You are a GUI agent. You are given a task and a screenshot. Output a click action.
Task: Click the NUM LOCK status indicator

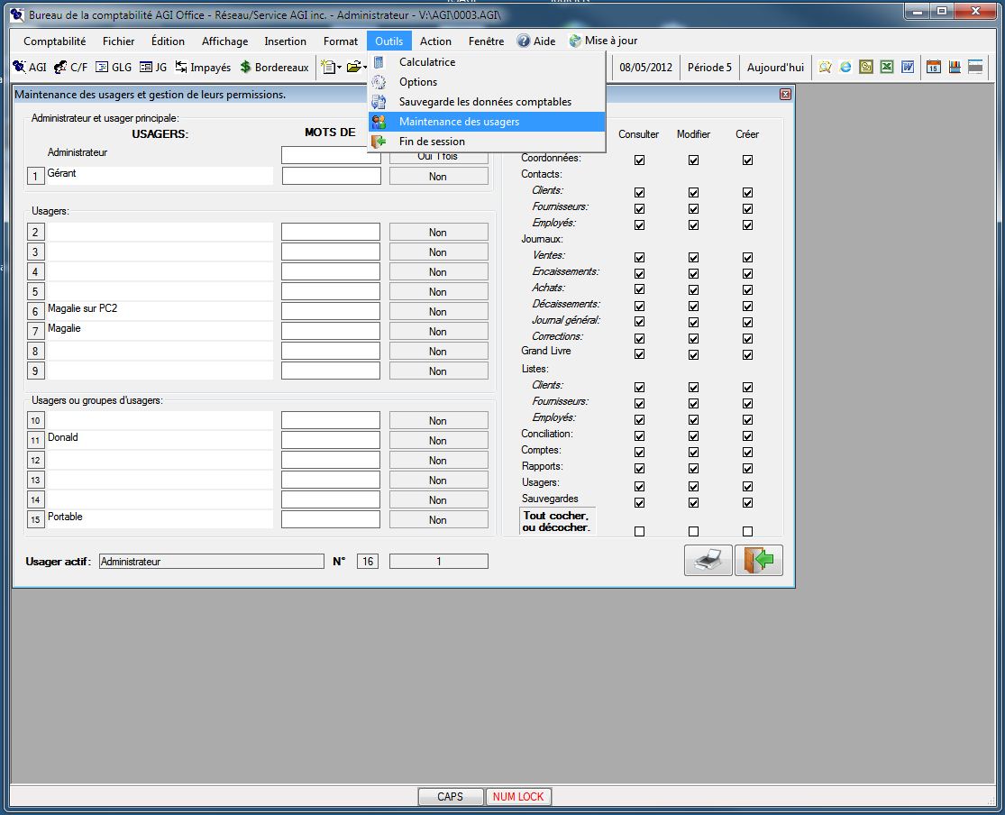pos(518,796)
